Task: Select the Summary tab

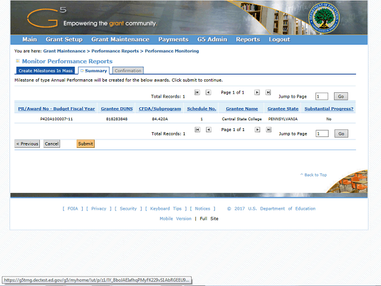Action: pos(94,71)
